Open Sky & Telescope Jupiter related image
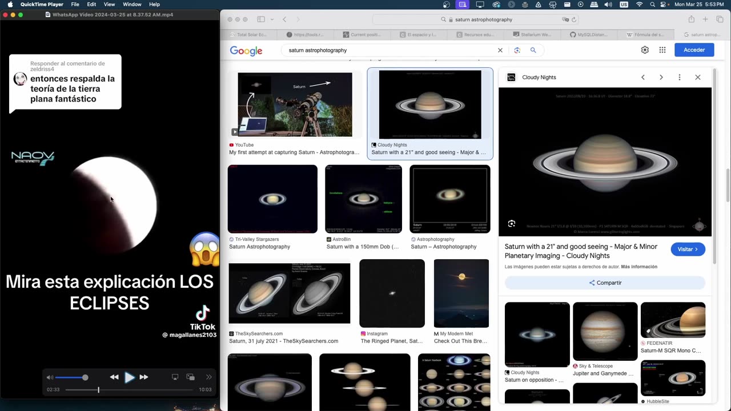 point(605,332)
